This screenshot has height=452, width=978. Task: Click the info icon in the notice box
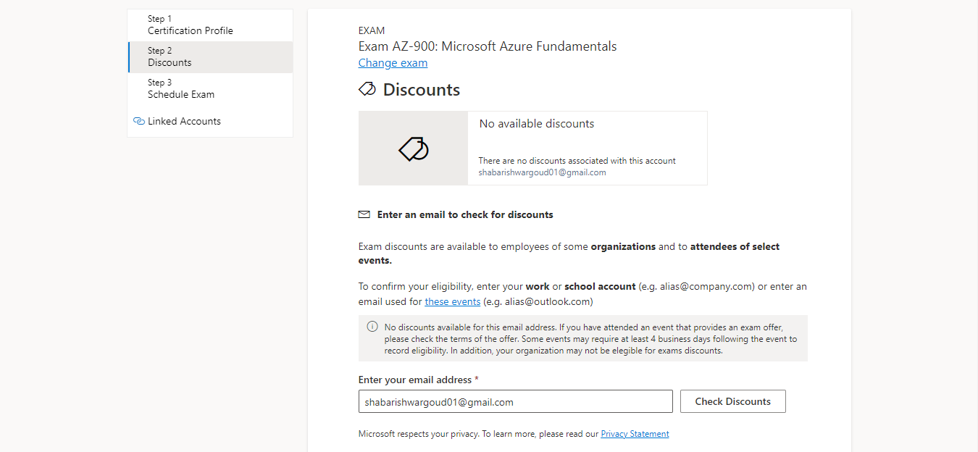[x=372, y=327]
